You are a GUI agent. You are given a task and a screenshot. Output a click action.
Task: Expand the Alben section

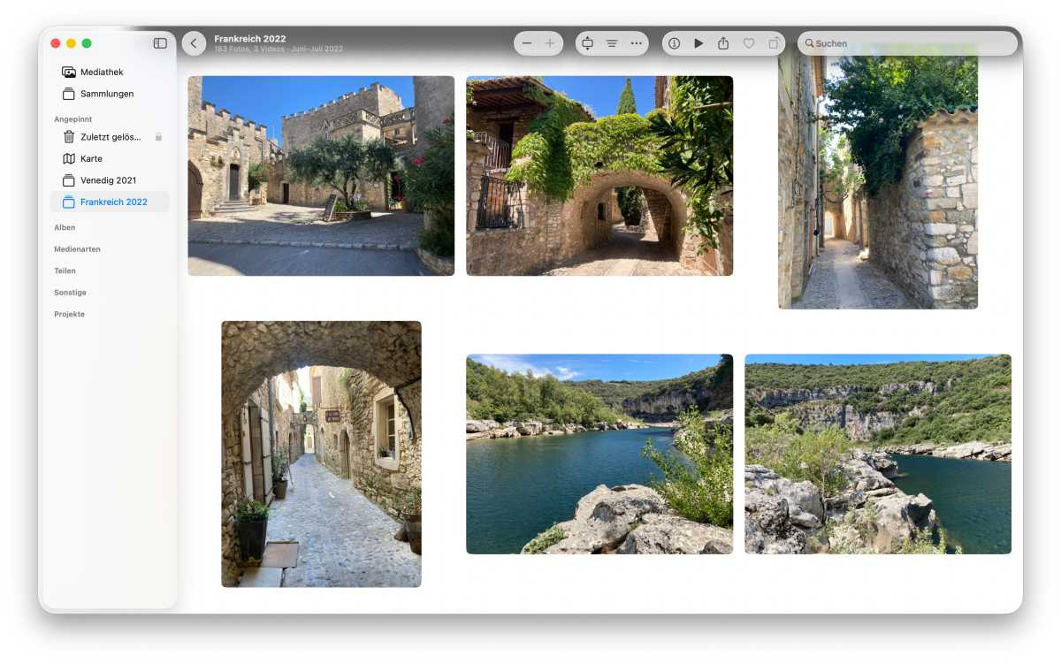65,227
